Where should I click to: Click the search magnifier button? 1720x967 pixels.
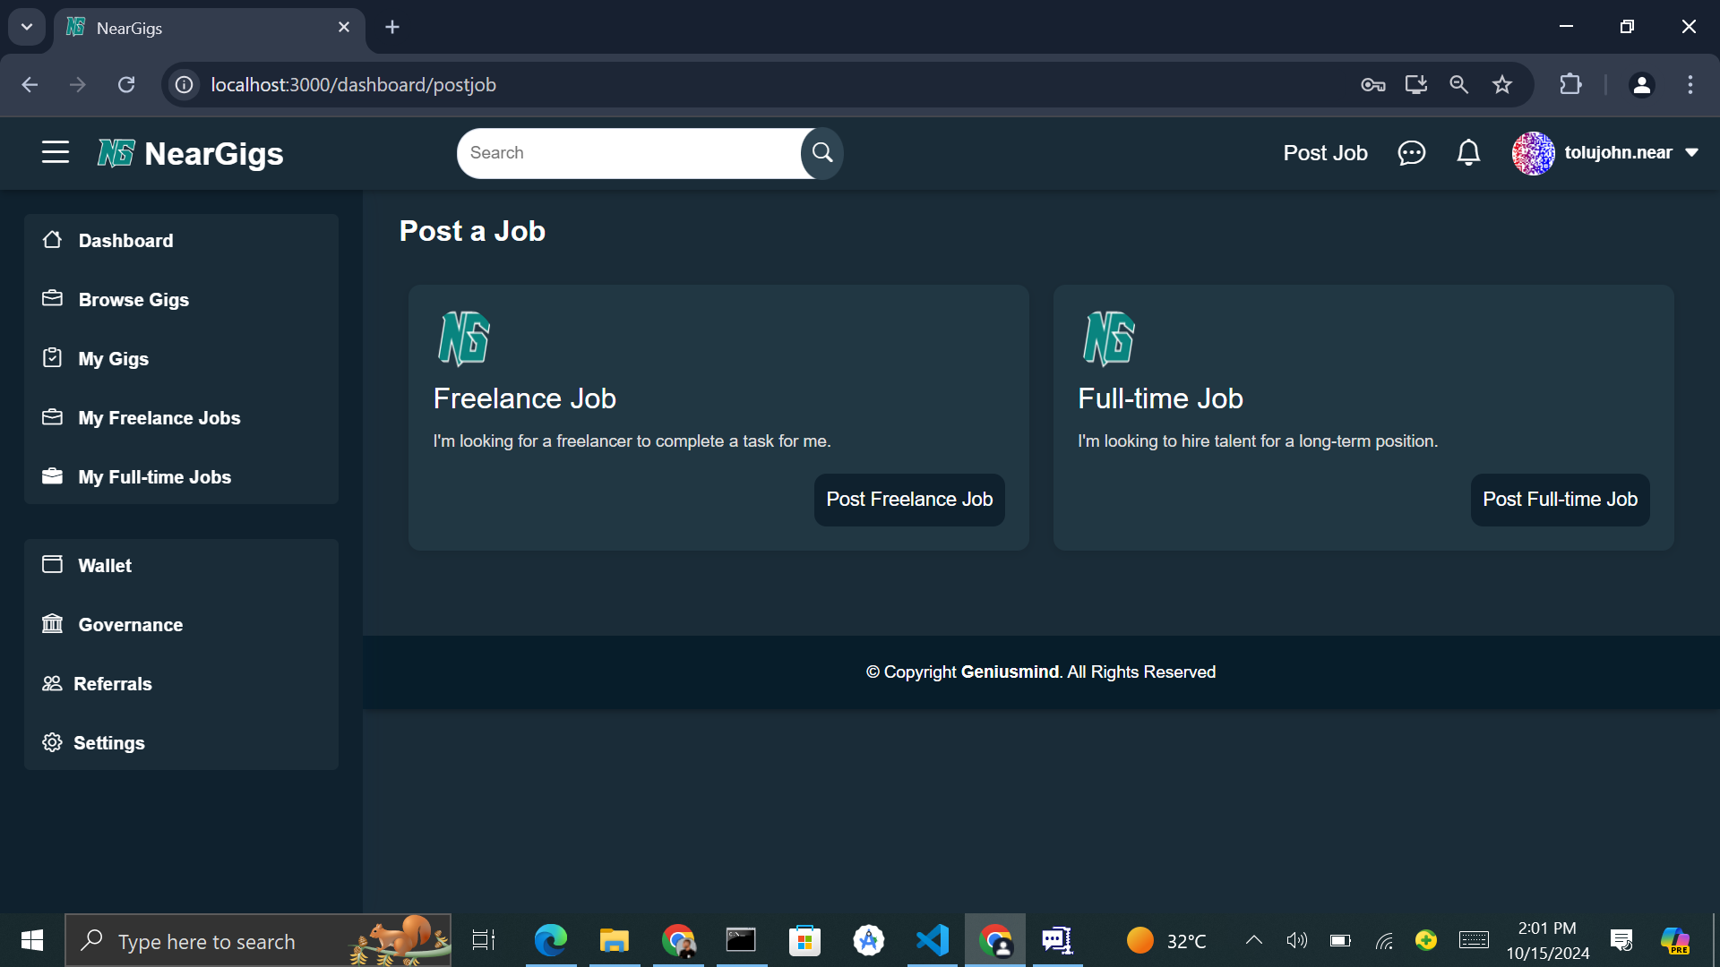coord(821,152)
